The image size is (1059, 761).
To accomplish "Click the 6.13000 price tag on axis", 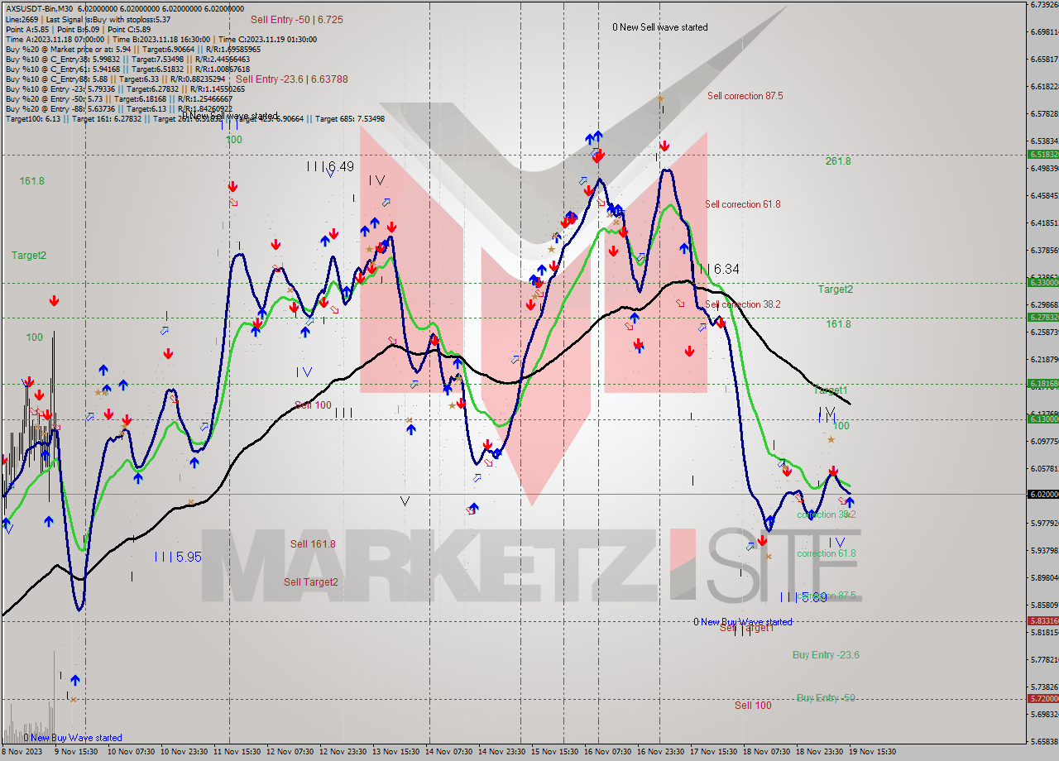I will pos(1042,419).
